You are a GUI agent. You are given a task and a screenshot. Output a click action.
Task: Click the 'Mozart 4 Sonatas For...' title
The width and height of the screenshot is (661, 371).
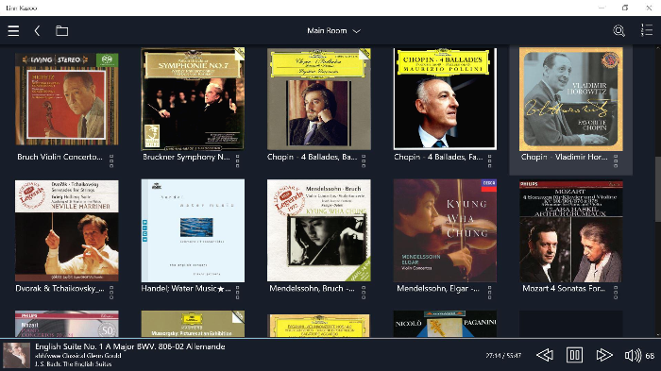coord(564,288)
